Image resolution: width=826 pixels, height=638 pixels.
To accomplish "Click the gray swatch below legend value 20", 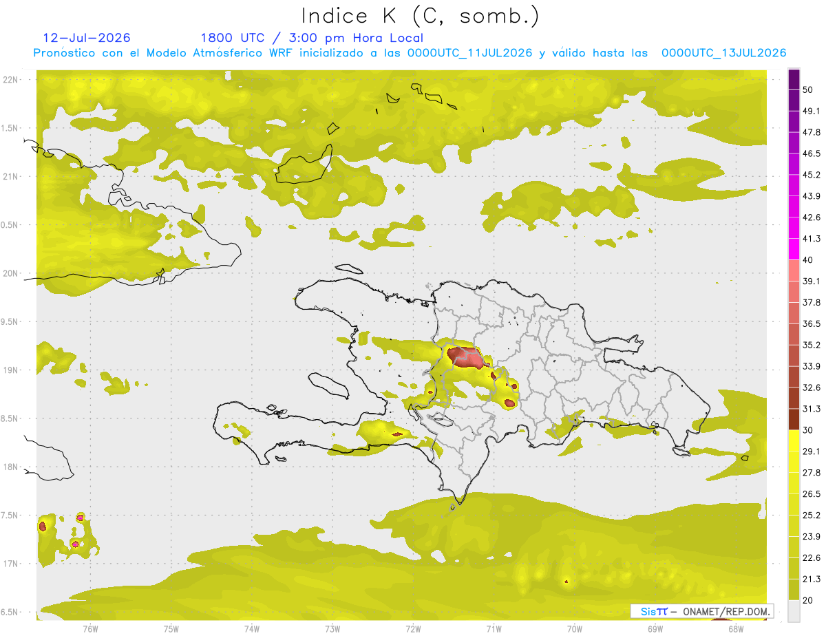I will pyautogui.click(x=794, y=610).
